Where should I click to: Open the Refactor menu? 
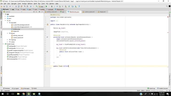coord(30,3)
